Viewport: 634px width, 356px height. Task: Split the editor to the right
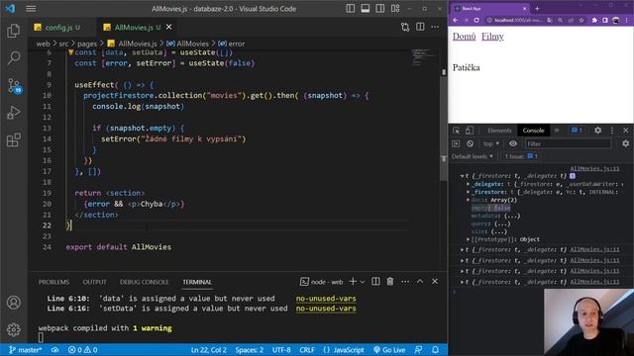pyautogui.click(x=420, y=27)
